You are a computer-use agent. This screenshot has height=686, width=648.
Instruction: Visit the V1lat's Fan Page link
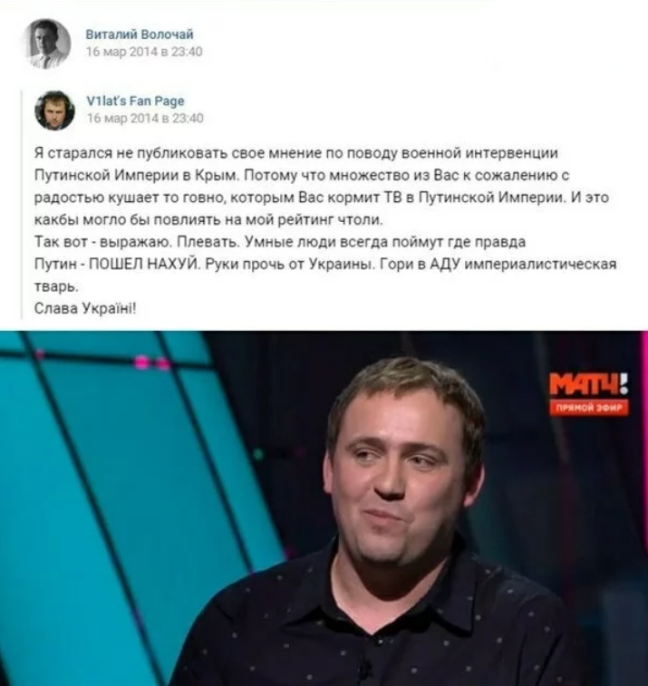pyautogui.click(x=135, y=101)
